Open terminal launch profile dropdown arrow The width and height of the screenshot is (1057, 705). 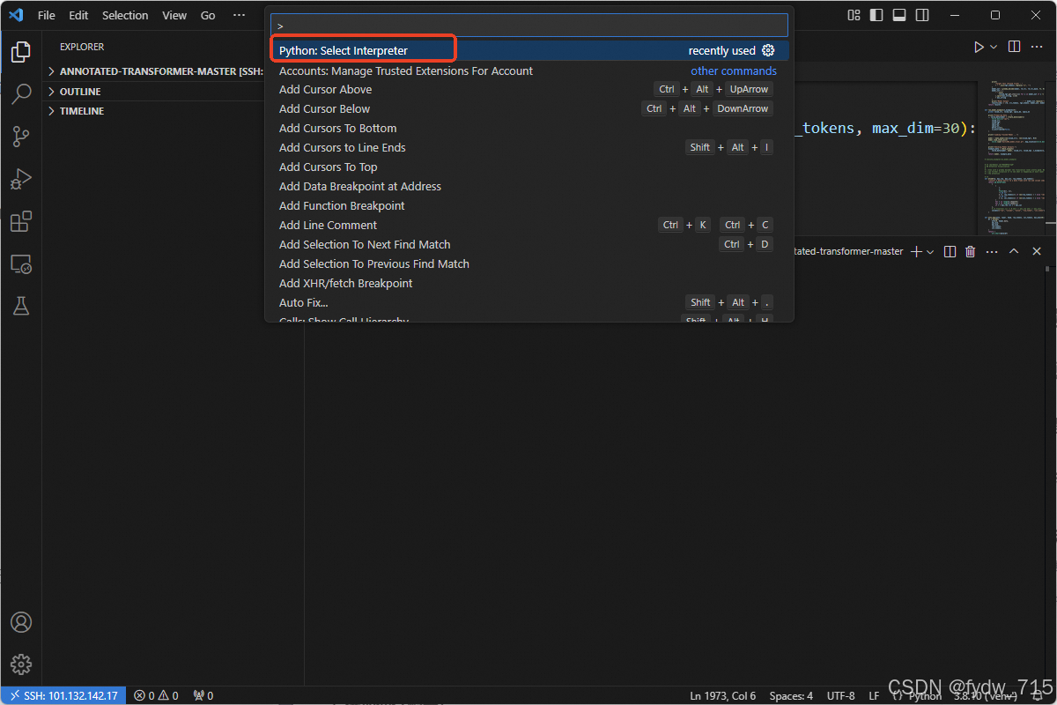(930, 252)
